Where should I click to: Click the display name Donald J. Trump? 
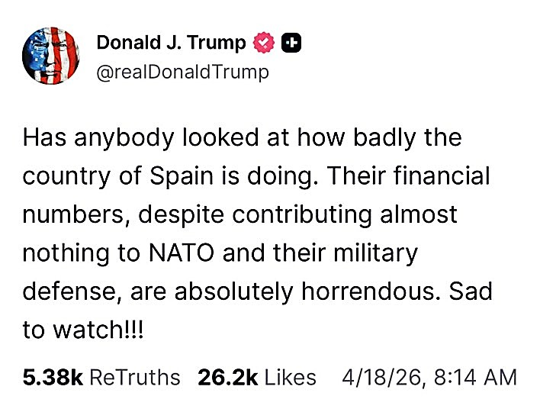(171, 43)
